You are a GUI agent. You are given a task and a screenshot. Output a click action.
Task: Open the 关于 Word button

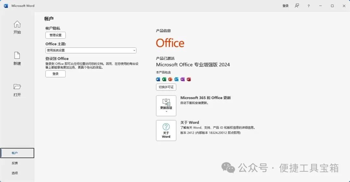[166, 131]
